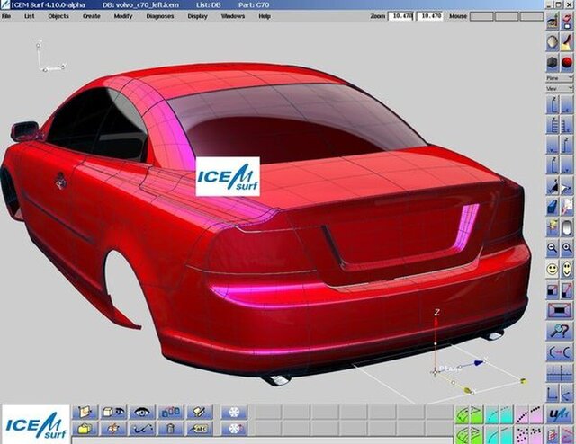Click the yellow folder box icon

85,429
